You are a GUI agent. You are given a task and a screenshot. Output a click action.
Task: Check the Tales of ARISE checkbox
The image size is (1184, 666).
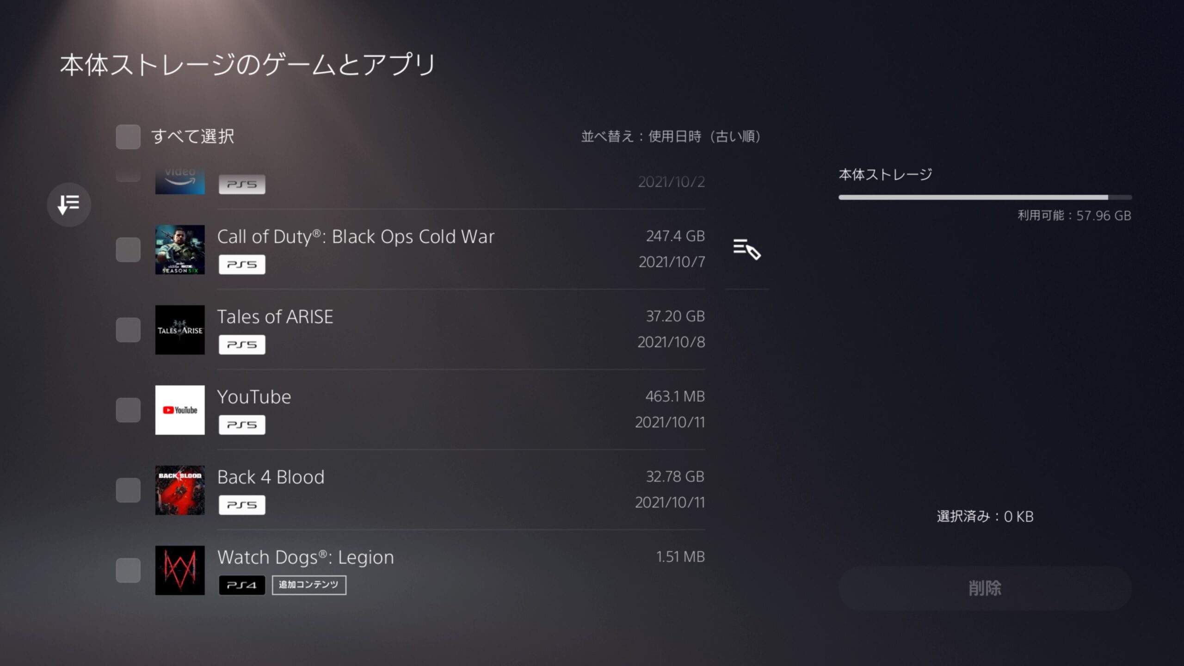pyautogui.click(x=128, y=330)
